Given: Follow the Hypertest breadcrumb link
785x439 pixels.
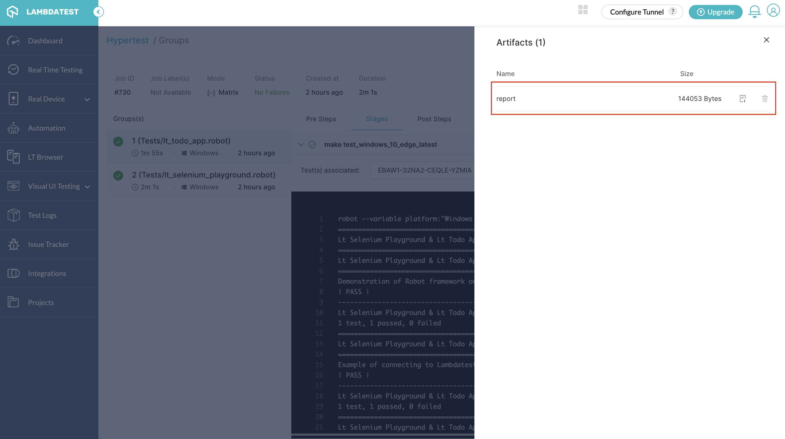Looking at the screenshot, I should click(127, 40).
